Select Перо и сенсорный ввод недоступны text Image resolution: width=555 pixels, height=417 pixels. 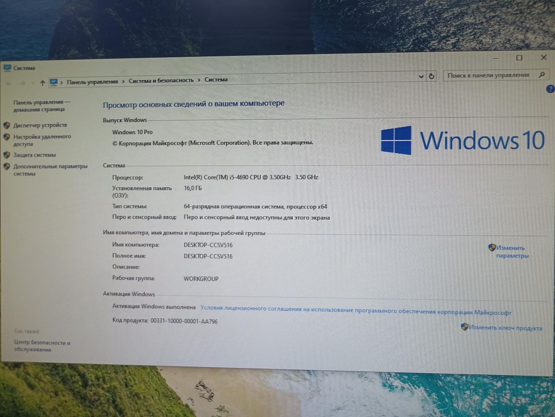[x=257, y=217]
